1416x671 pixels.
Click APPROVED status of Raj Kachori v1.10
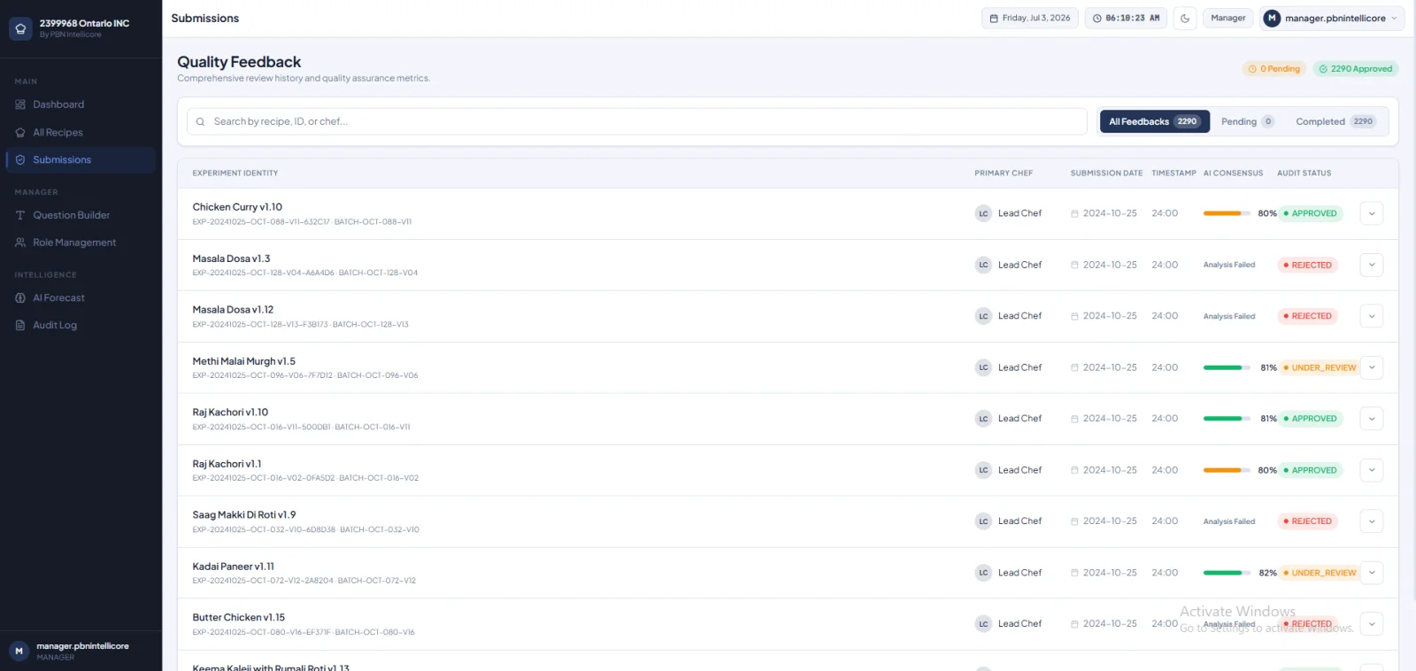[x=1311, y=419]
